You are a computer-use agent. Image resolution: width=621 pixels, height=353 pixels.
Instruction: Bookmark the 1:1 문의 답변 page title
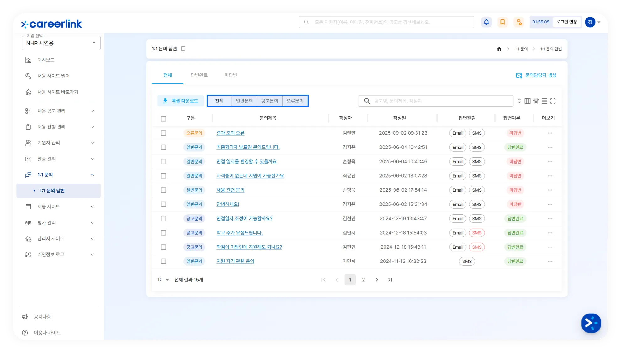click(183, 49)
